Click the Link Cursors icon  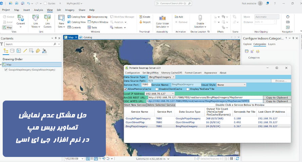click(48, 18)
